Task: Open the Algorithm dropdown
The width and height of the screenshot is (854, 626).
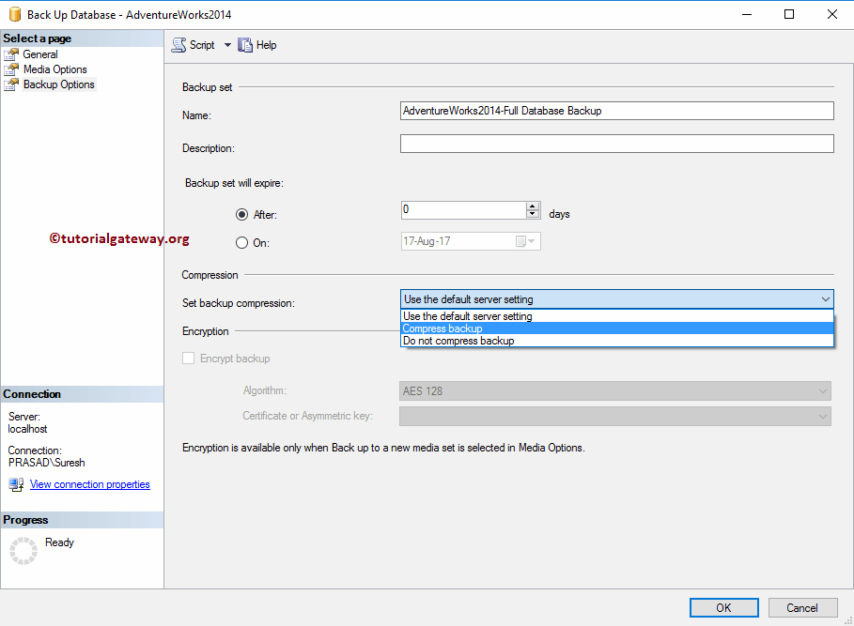Action: point(824,390)
